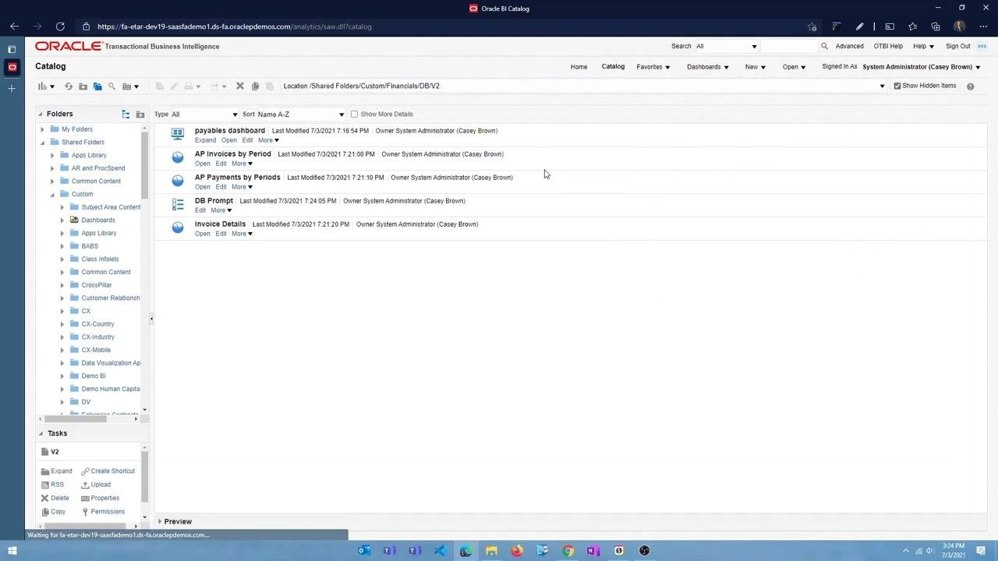Collapse the Shared Folders tree node
The height and width of the screenshot is (561, 998).
point(43,143)
